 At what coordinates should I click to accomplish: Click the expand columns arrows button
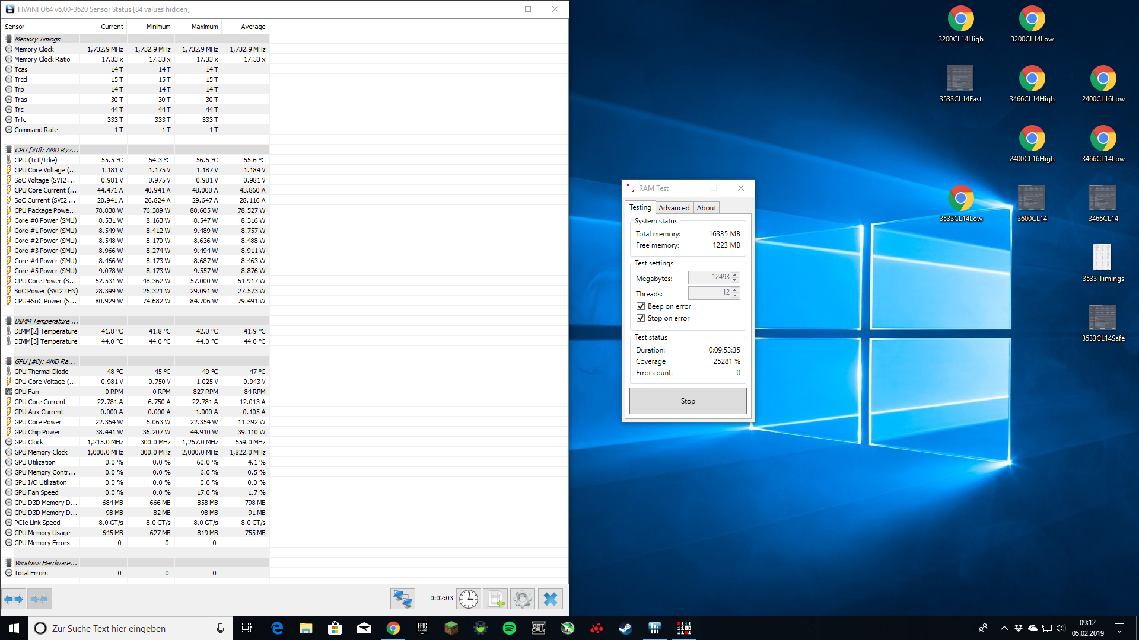(x=14, y=599)
